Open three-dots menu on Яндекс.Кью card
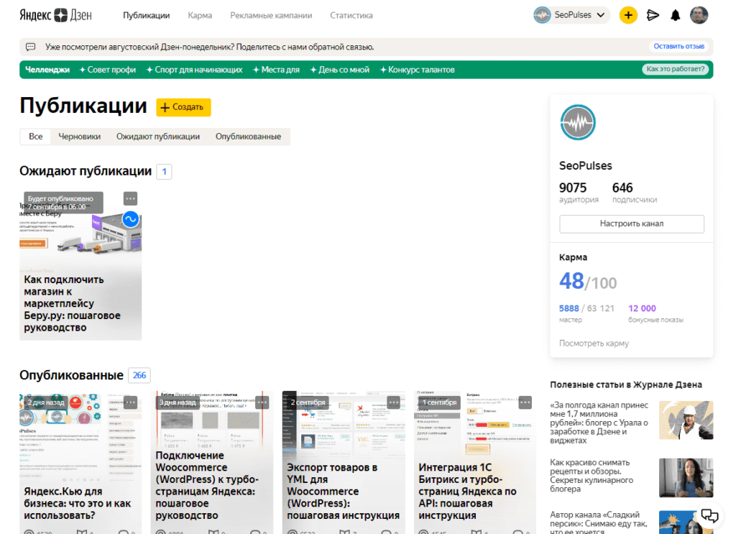 tap(131, 402)
